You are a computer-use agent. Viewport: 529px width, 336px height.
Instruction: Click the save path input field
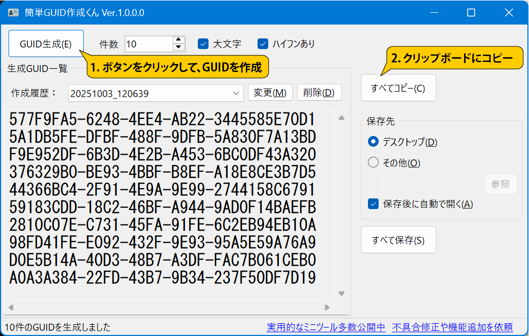430,183
